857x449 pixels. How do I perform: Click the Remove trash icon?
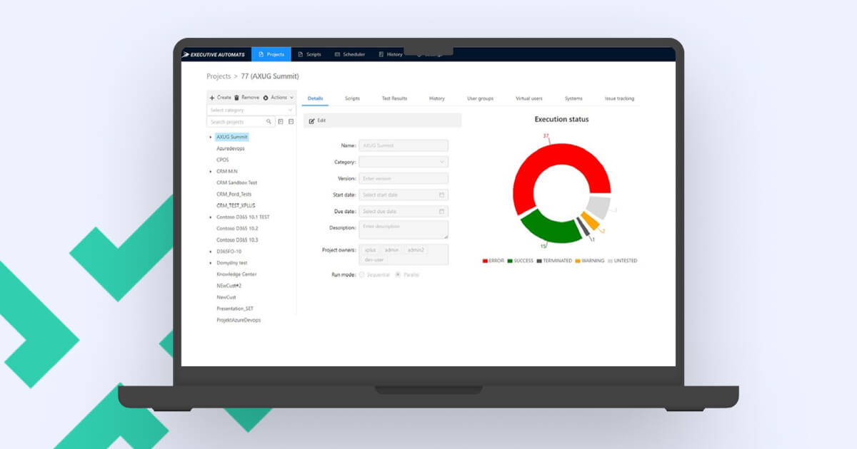click(x=236, y=97)
